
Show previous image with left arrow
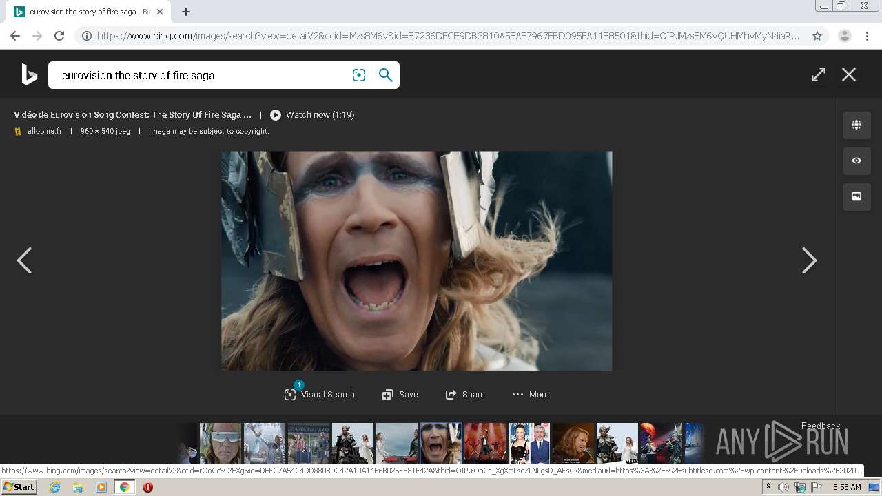point(24,260)
